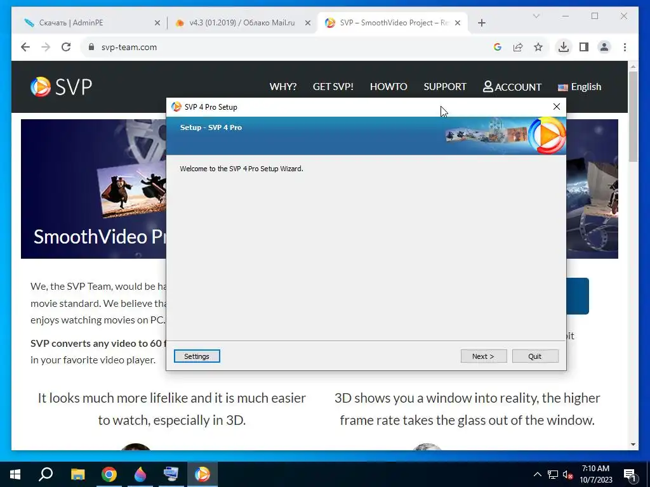Viewport: 650px width, 487px height.
Task: View site information via lock icon
Action: [91, 47]
